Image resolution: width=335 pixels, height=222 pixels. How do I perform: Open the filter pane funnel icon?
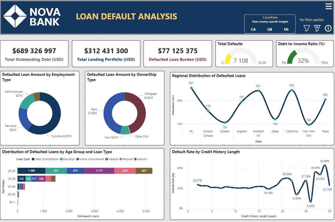coord(307,28)
